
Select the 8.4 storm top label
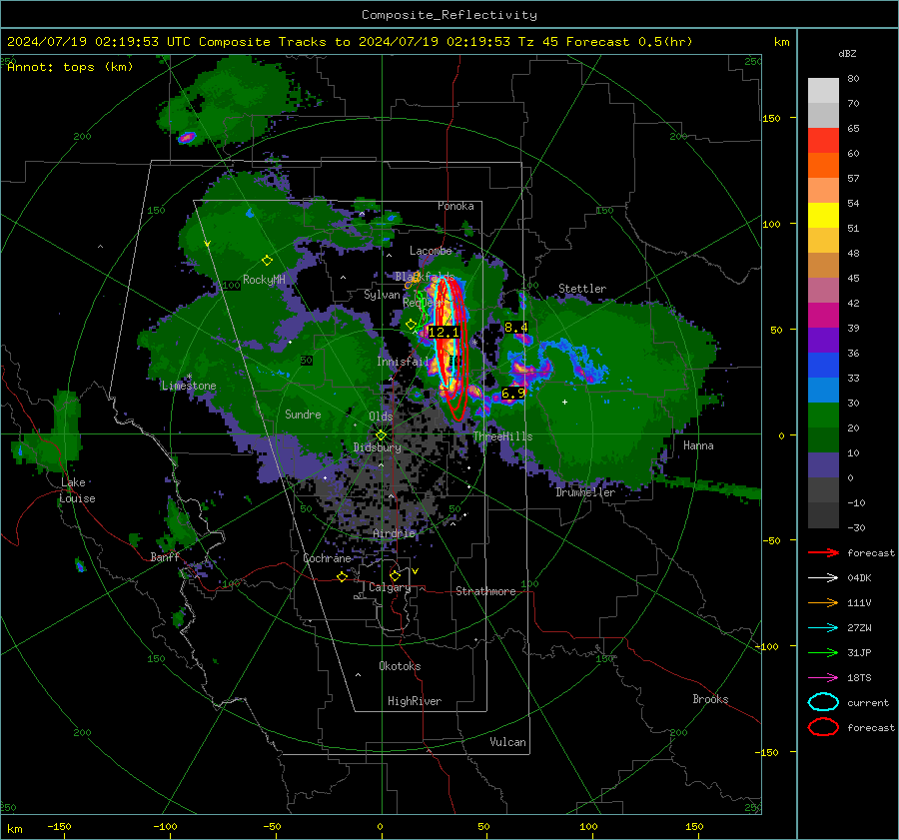point(515,328)
